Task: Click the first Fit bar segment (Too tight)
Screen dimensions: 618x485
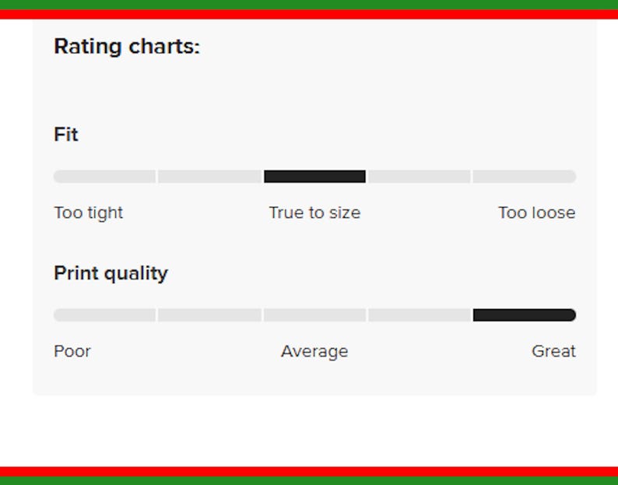Action: click(104, 176)
